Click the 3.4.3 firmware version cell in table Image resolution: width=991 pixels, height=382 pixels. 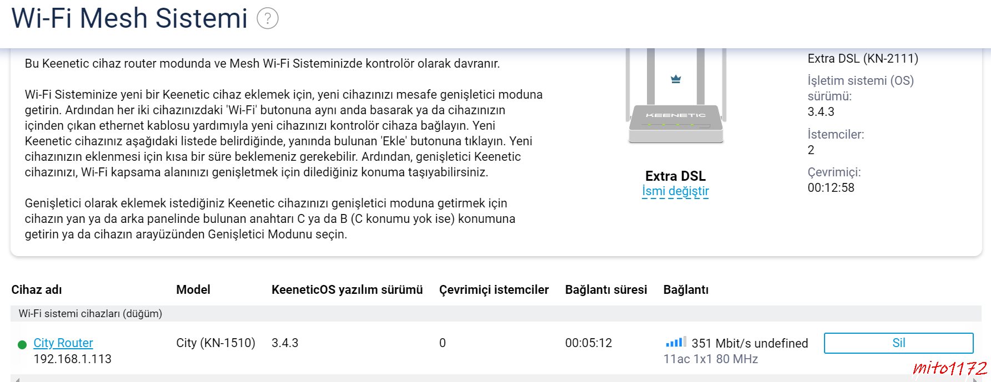285,343
